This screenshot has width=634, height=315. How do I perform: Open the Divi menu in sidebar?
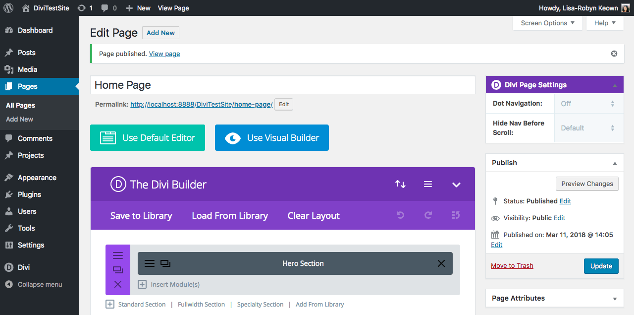point(40,267)
